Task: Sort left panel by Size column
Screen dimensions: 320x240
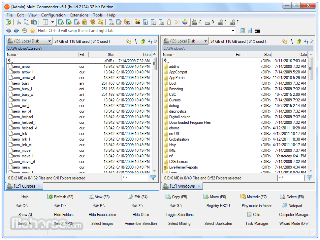Action: click(102, 55)
